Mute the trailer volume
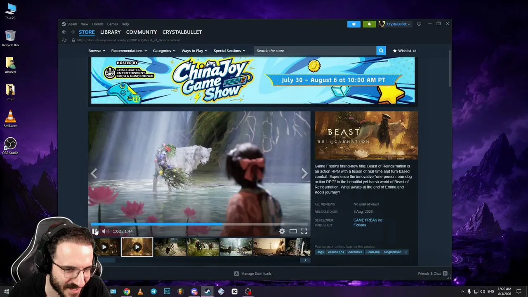 tap(105, 231)
